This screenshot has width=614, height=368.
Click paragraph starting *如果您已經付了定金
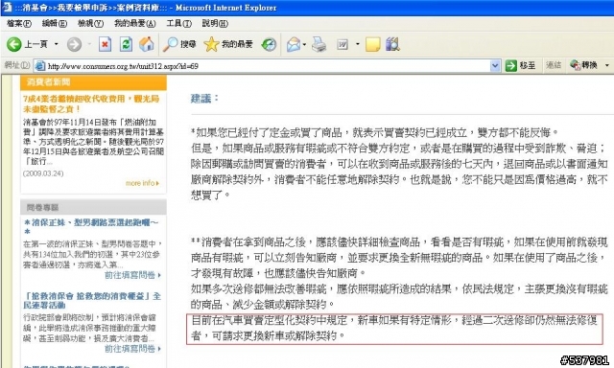tap(399, 164)
